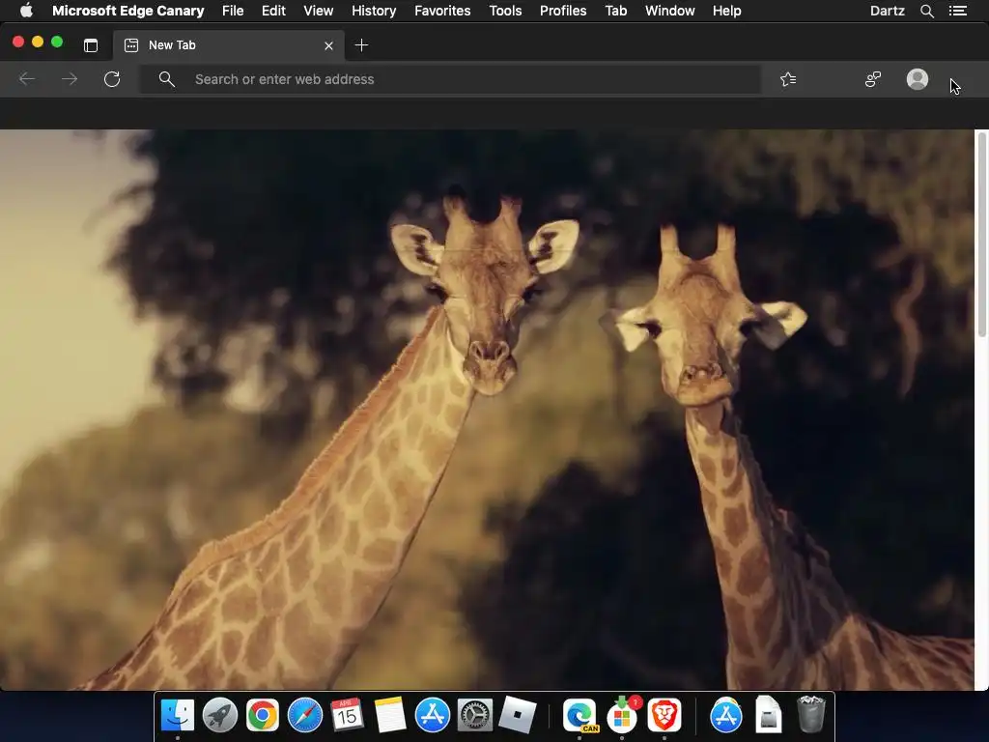Open the Favorites menu
The width and height of the screenshot is (989, 742).
[442, 11]
